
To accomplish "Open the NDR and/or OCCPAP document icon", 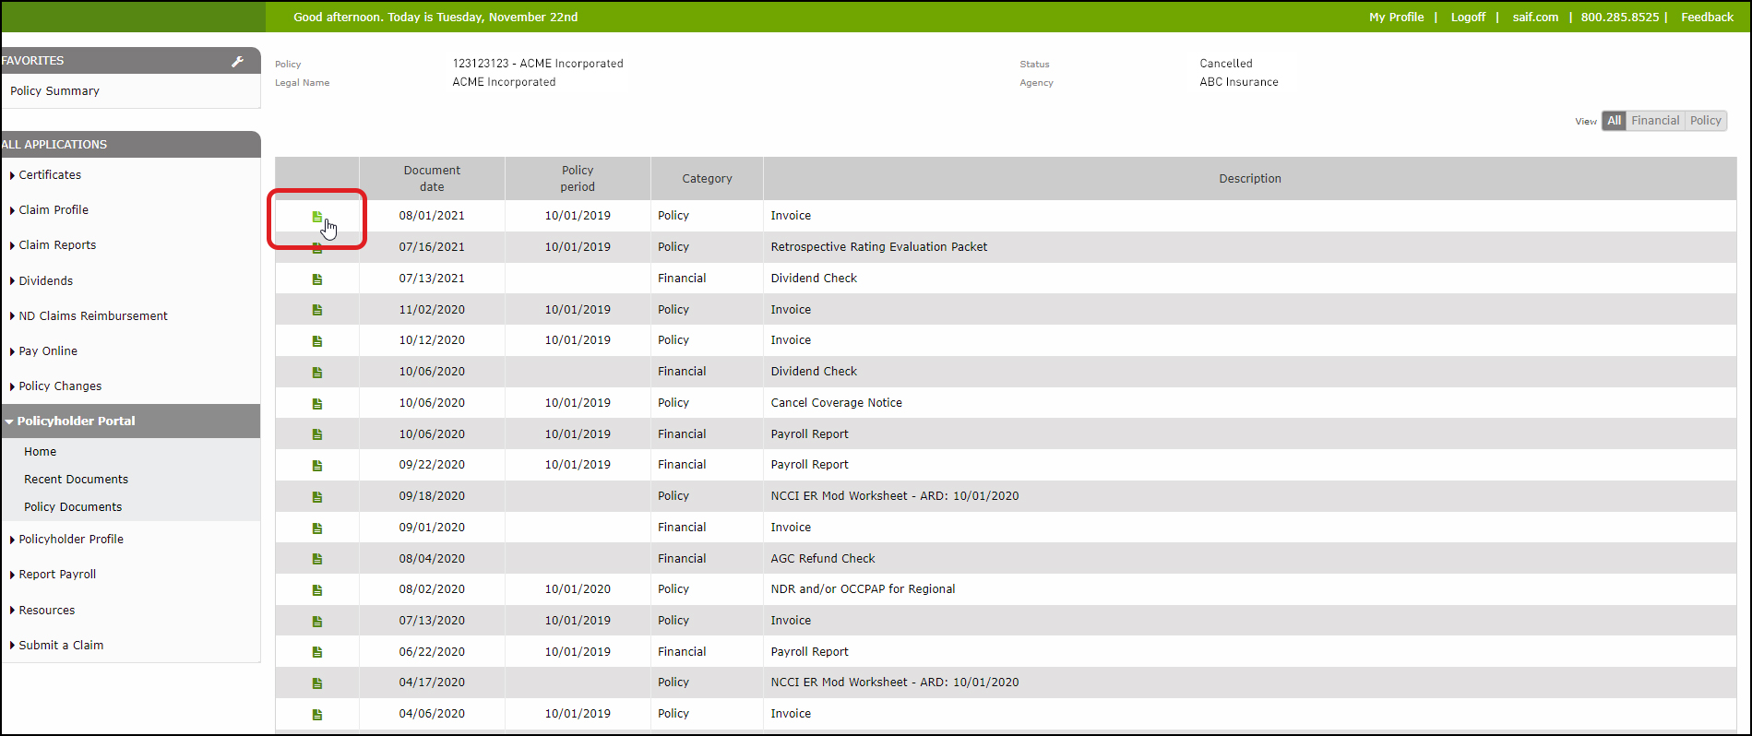I will (316, 590).
